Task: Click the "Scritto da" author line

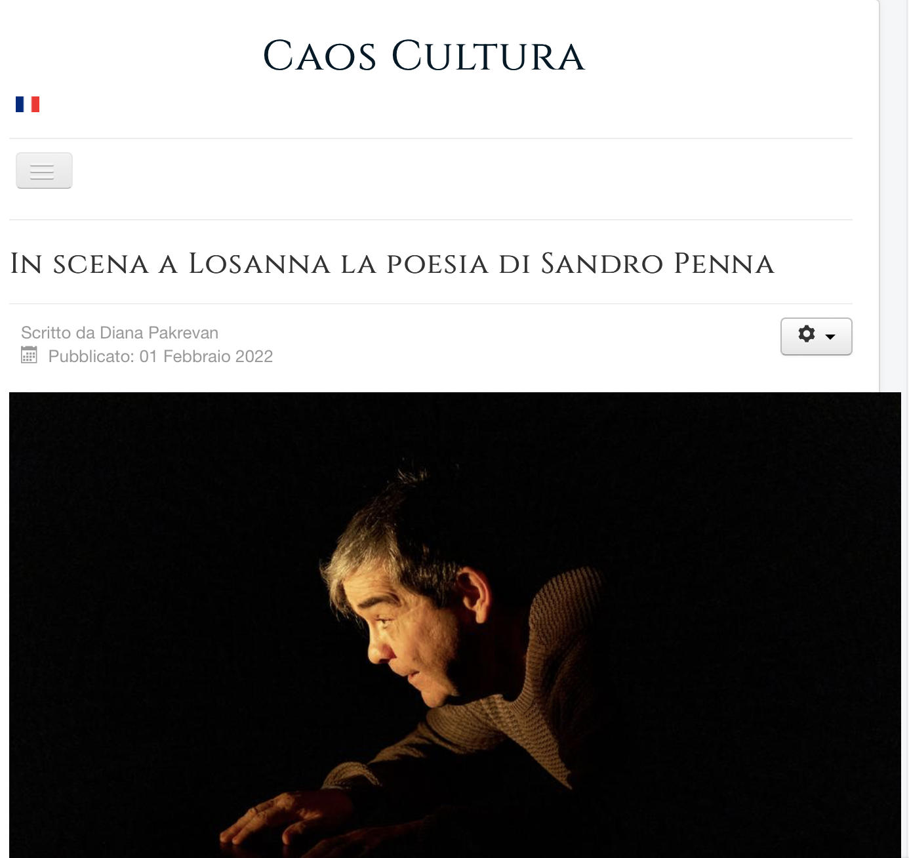Action: (119, 333)
